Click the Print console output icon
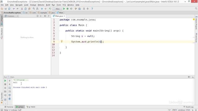The height and width of the screenshot is (111, 198). (x=10, y=95)
